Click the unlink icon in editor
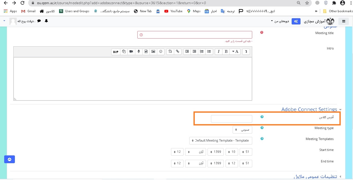Screen dimensions: 353x190 (x=170, y=52)
